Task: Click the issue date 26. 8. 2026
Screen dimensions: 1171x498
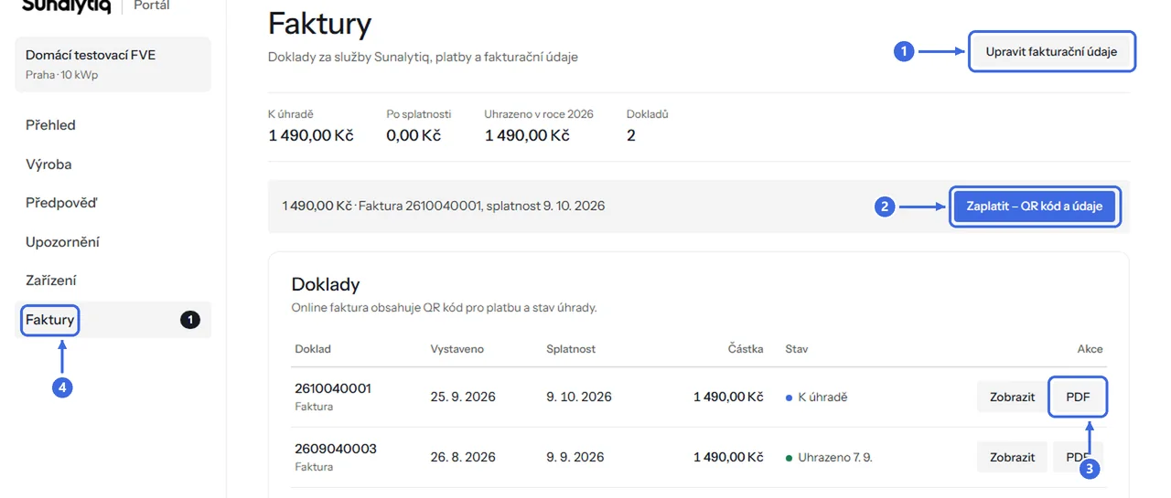Action: point(463,457)
